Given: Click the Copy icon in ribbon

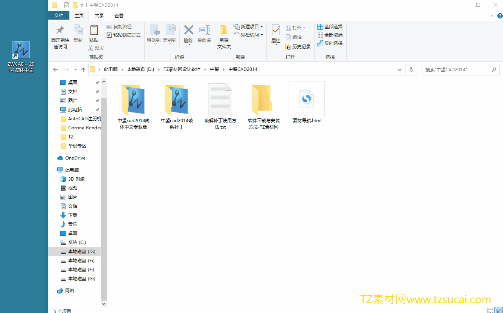Looking at the screenshot, I should coord(78,30).
